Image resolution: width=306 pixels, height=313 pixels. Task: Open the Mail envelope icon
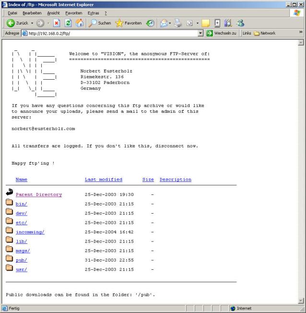(164, 23)
